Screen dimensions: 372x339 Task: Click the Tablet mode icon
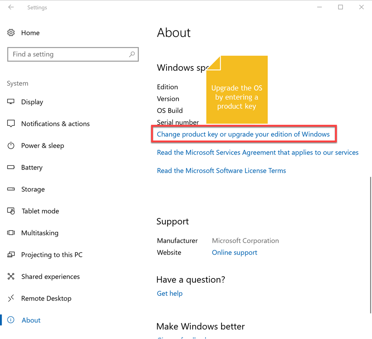click(x=11, y=211)
